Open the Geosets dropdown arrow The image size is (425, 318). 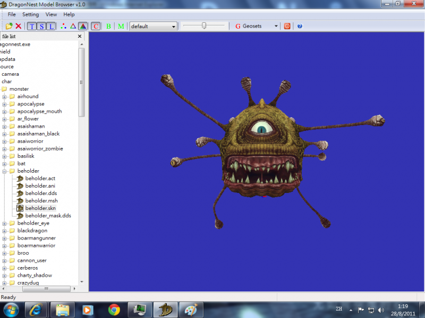[x=276, y=26]
